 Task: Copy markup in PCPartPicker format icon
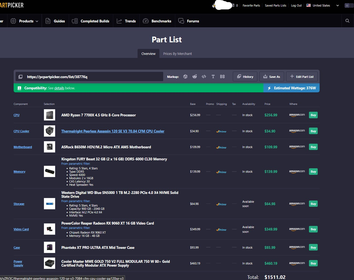pyautogui.click(x=185, y=77)
